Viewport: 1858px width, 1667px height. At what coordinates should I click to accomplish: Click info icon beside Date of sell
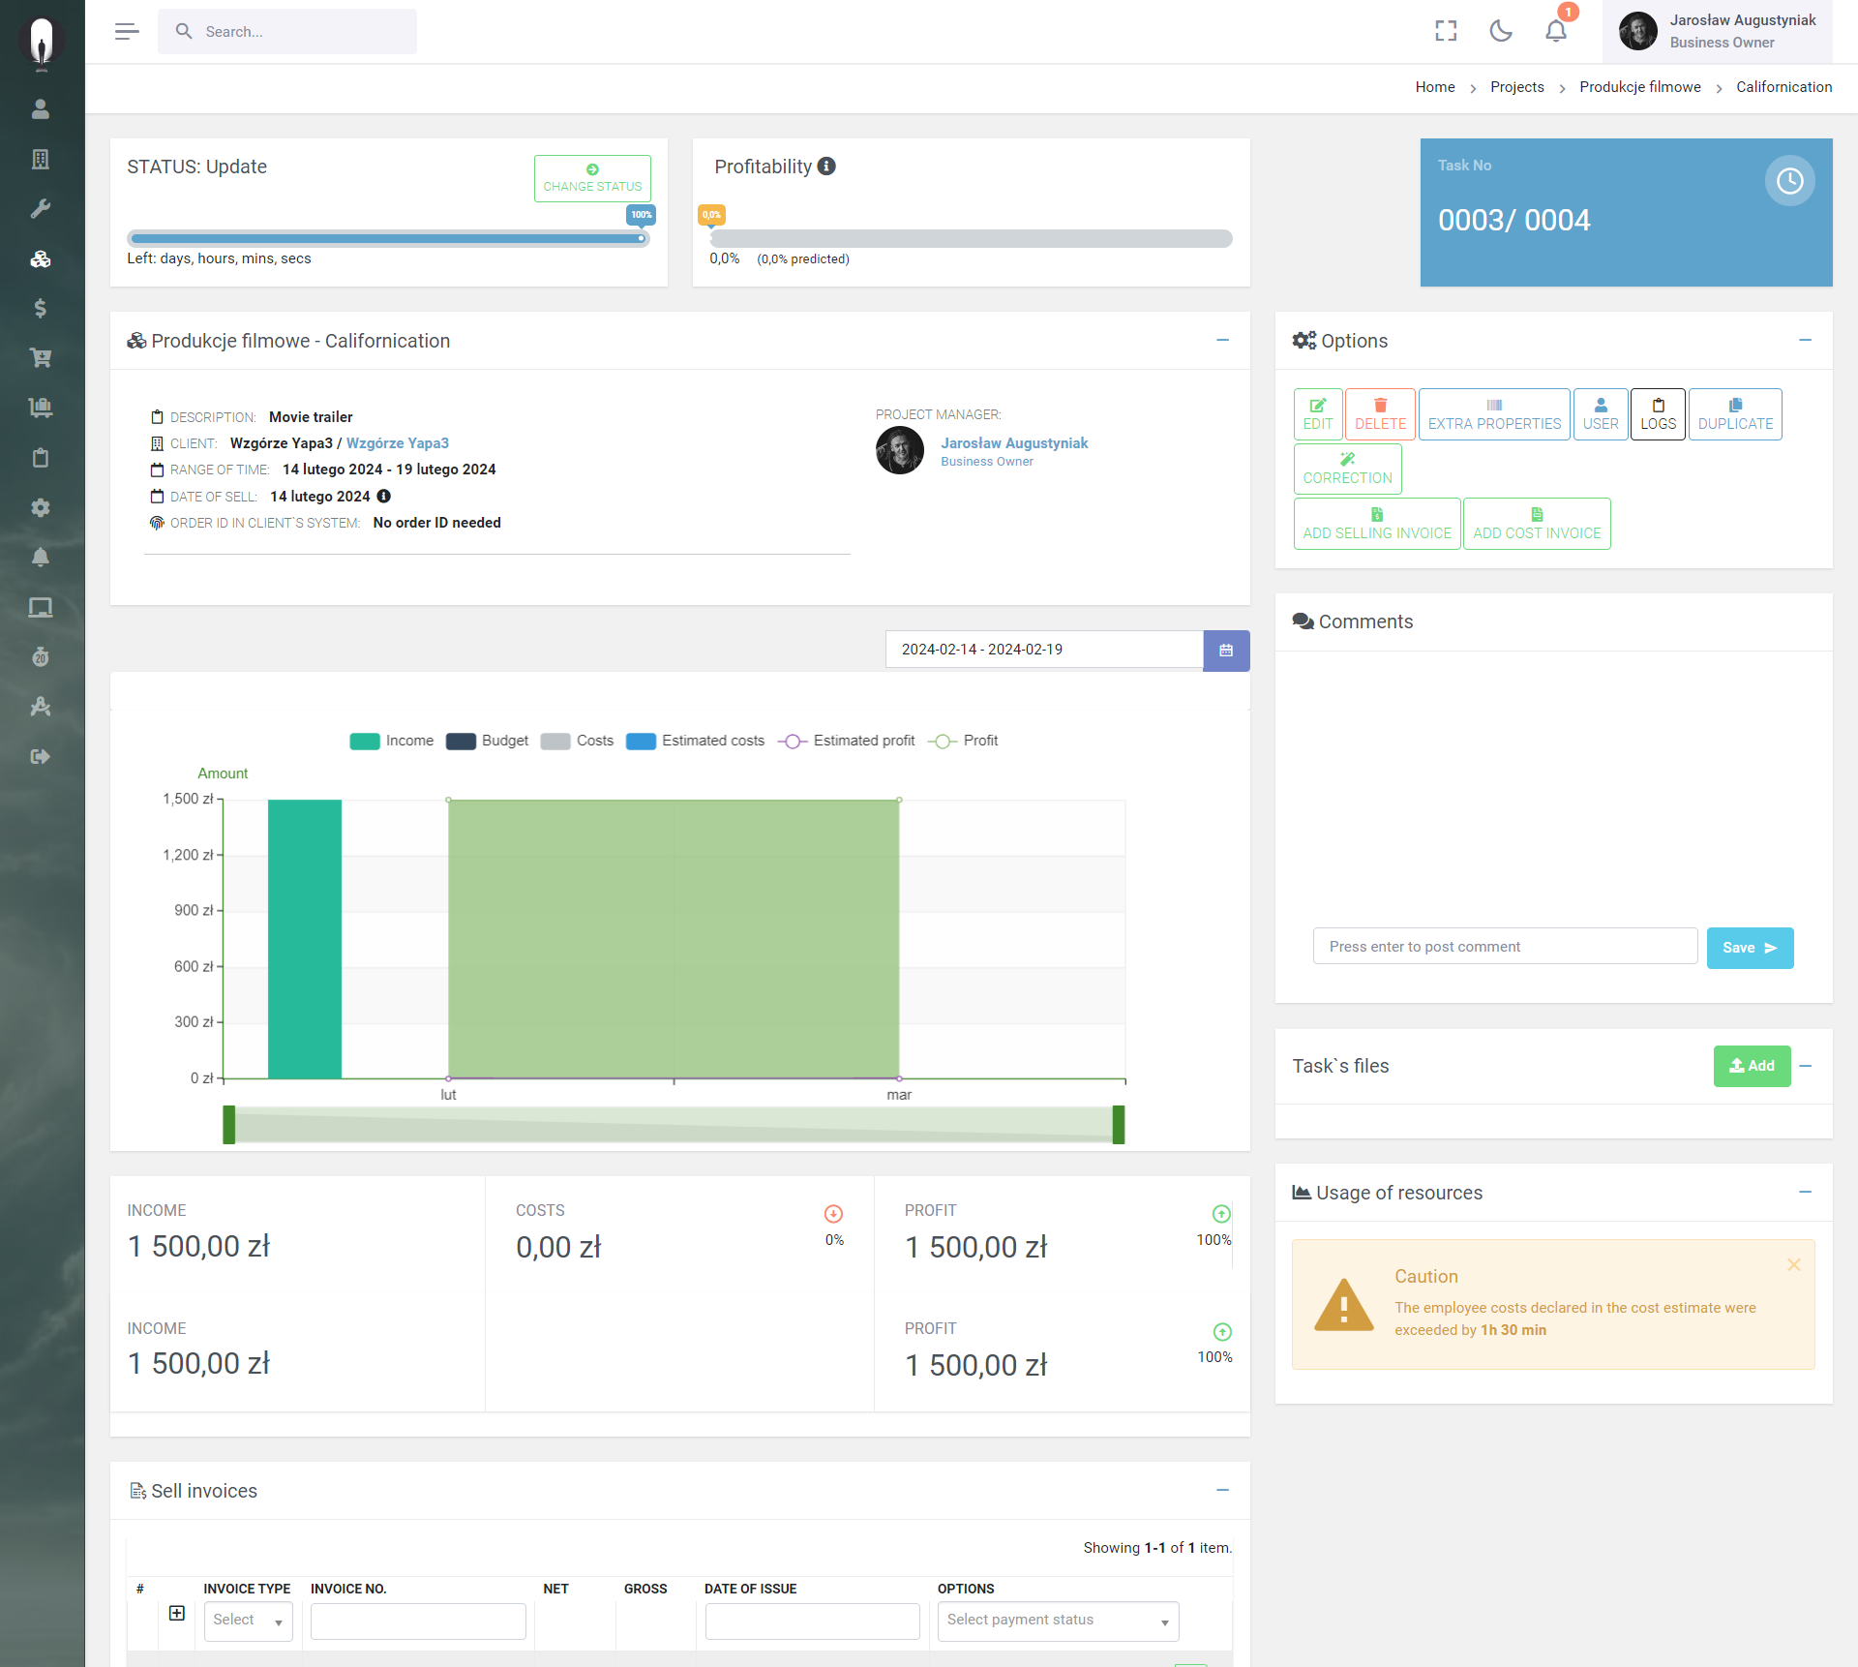[384, 497]
